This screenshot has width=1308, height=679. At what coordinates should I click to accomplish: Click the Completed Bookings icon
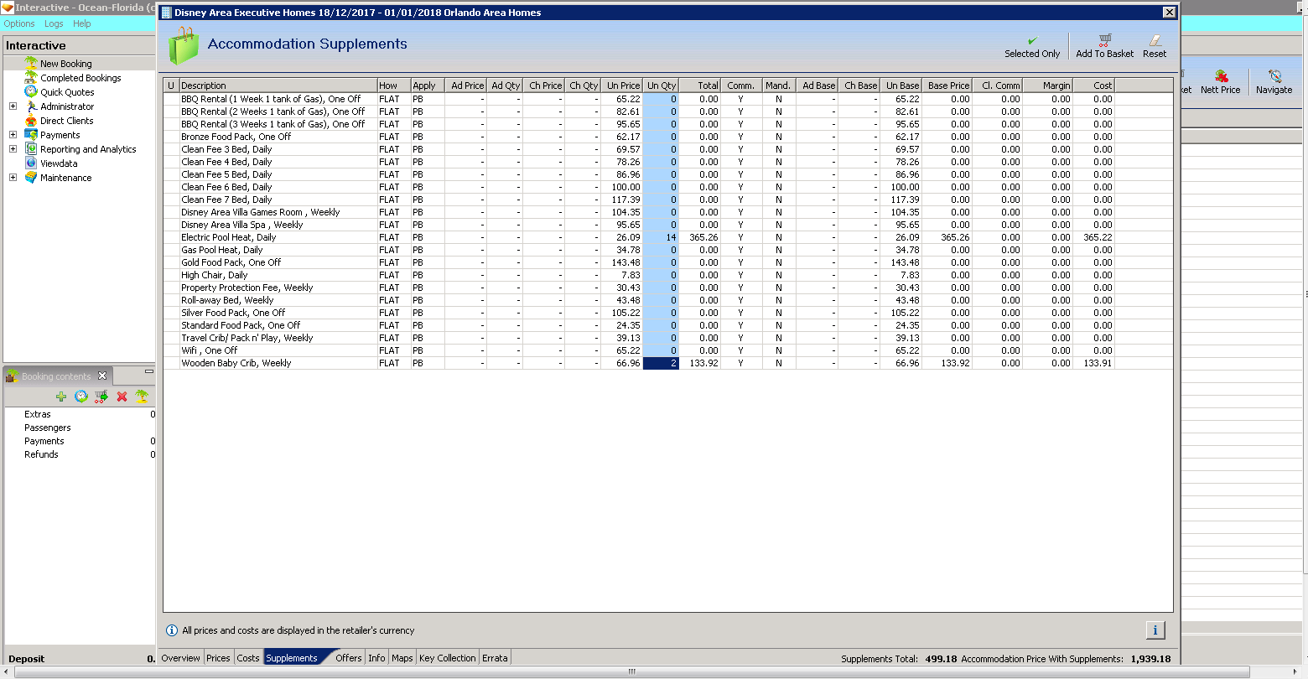[31, 77]
